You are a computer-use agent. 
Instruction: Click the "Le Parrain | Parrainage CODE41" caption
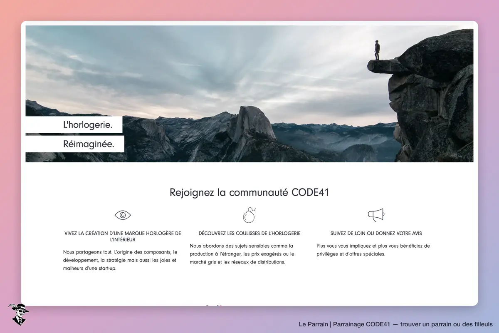coord(395,324)
